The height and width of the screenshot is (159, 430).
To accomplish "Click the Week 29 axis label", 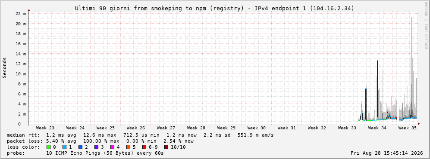I will pos(226,128).
